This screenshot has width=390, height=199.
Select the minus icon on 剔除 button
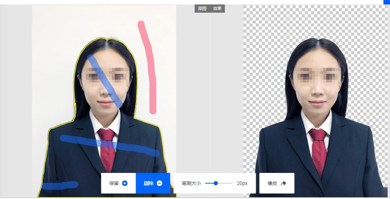coord(160,183)
